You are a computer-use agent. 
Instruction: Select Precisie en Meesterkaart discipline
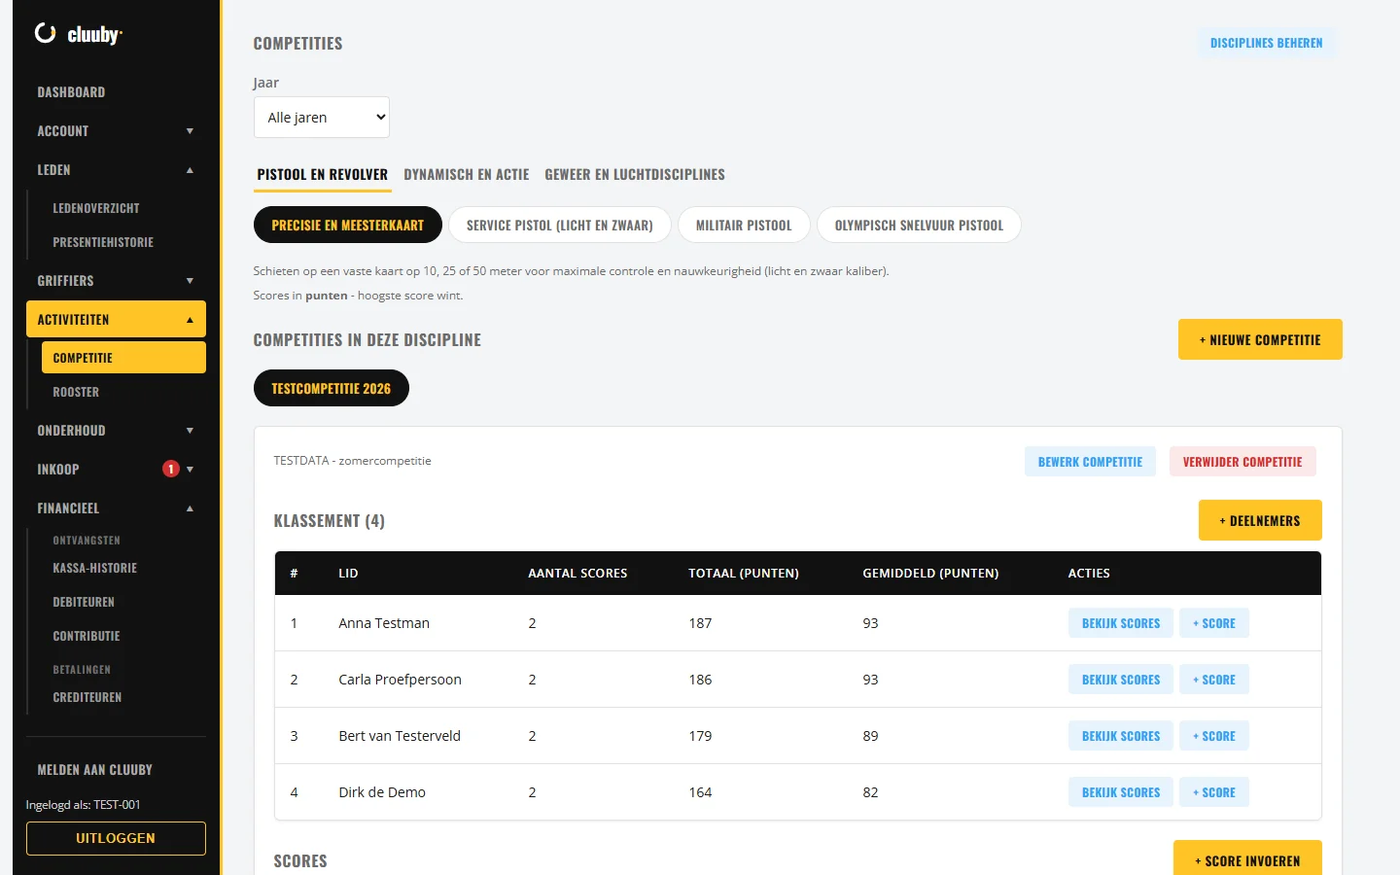point(348,225)
